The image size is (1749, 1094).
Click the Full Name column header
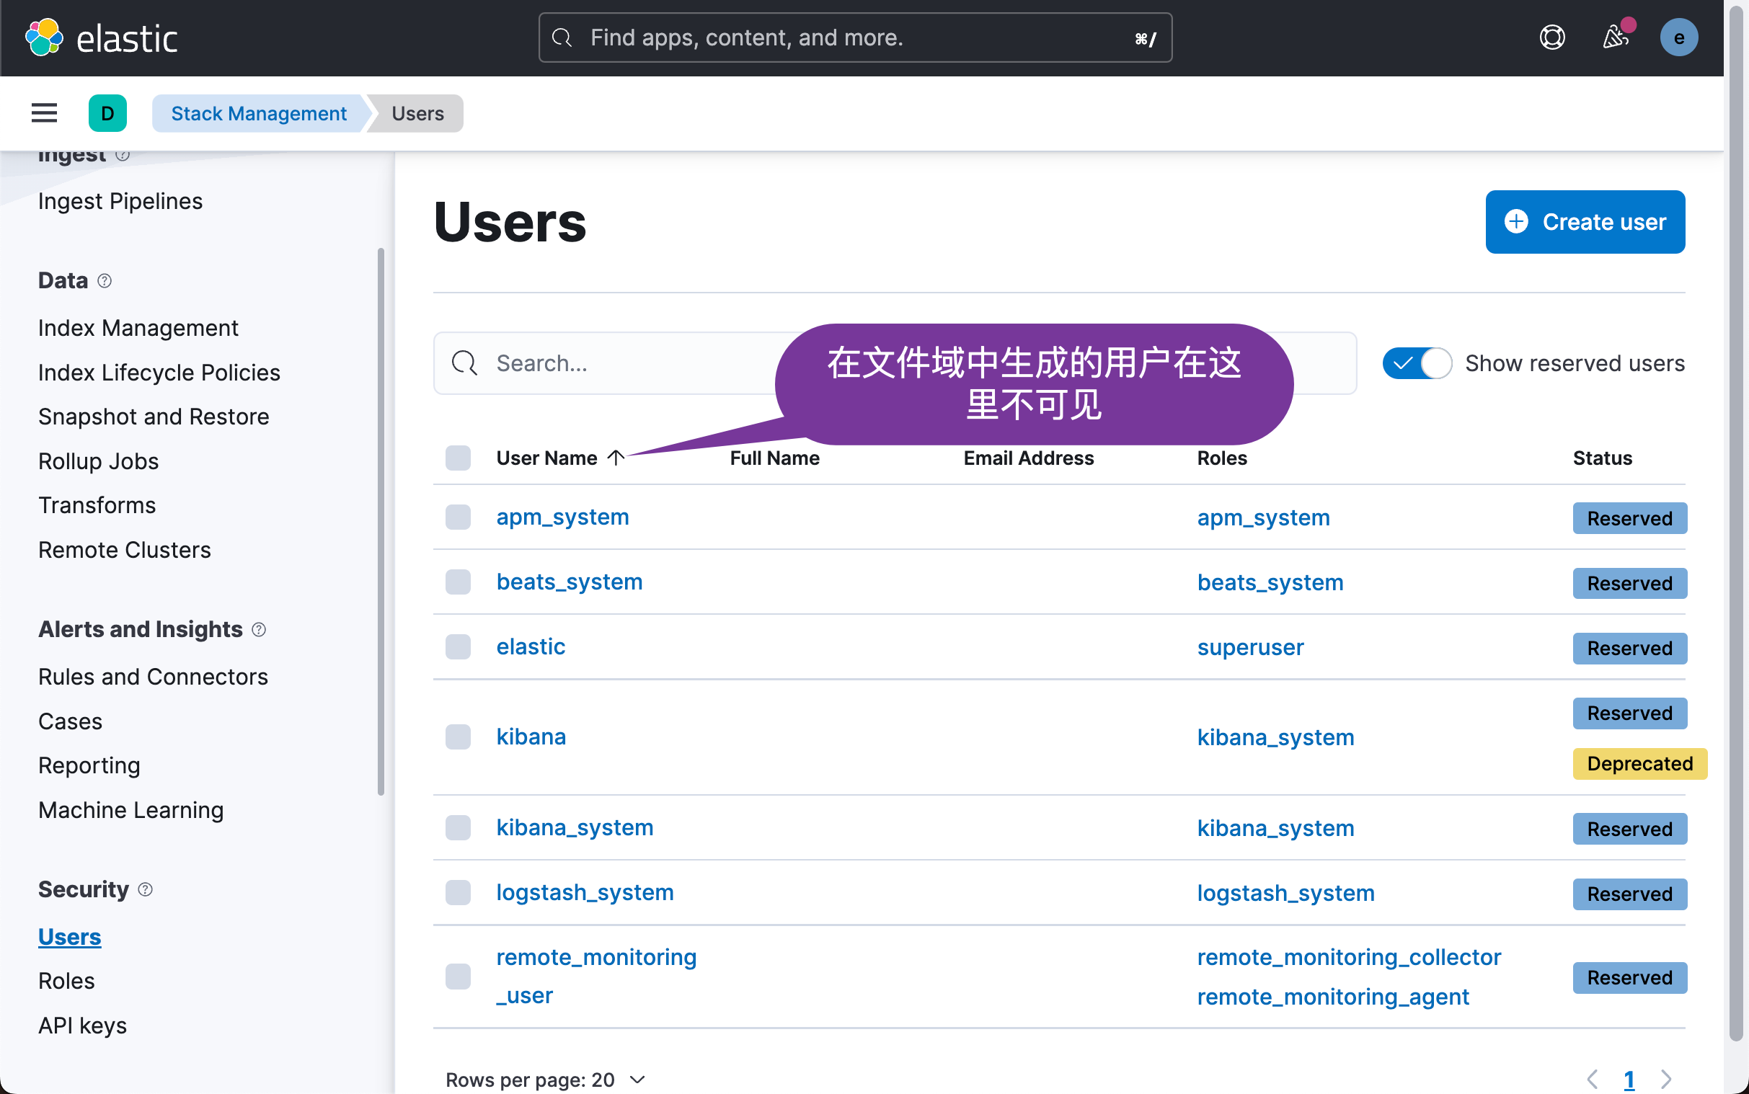pyautogui.click(x=774, y=458)
